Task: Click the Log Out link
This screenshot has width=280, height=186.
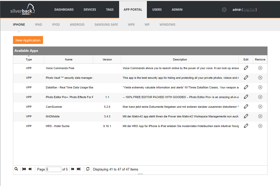Action: (249, 10)
